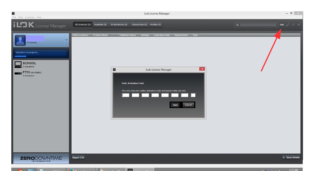Select the SCHOOL location label
Image resolution: width=314 pixels, height=171 pixels.
(29, 63)
